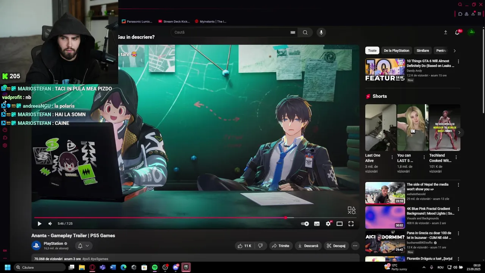Like the video showing 11 K
485x273 pixels.
coord(244,246)
